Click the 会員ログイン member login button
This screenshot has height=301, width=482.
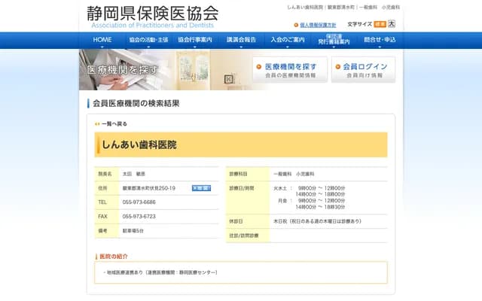click(x=363, y=70)
